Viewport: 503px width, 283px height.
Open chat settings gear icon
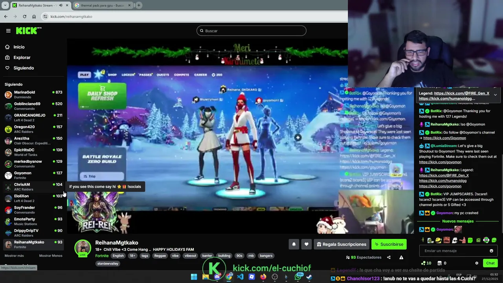[x=477, y=263]
